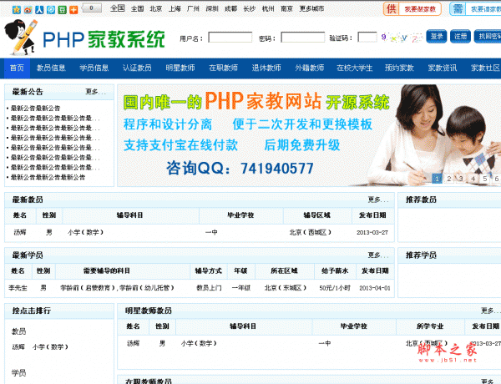Go to 学员信息 navigation item
501x384 pixels.
tap(94, 68)
